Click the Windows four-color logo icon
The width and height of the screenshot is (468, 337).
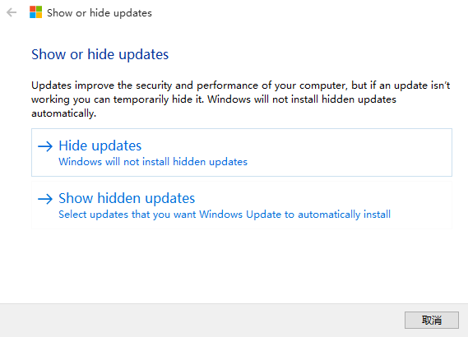(x=36, y=12)
